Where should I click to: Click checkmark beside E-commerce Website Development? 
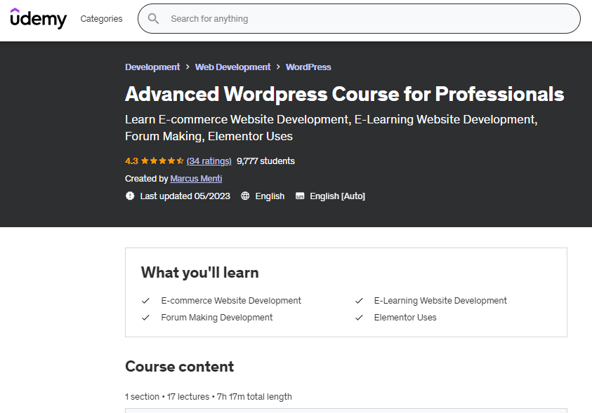pos(145,301)
